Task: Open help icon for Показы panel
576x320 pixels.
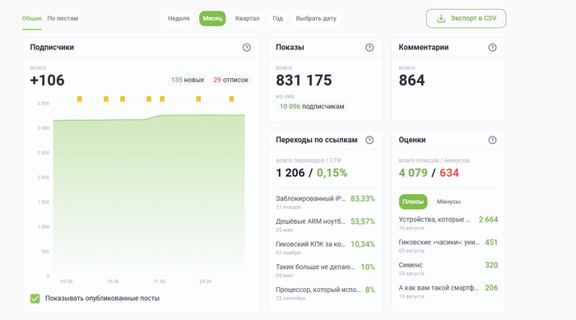Action: pyautogui.click(x=369, y=48)
